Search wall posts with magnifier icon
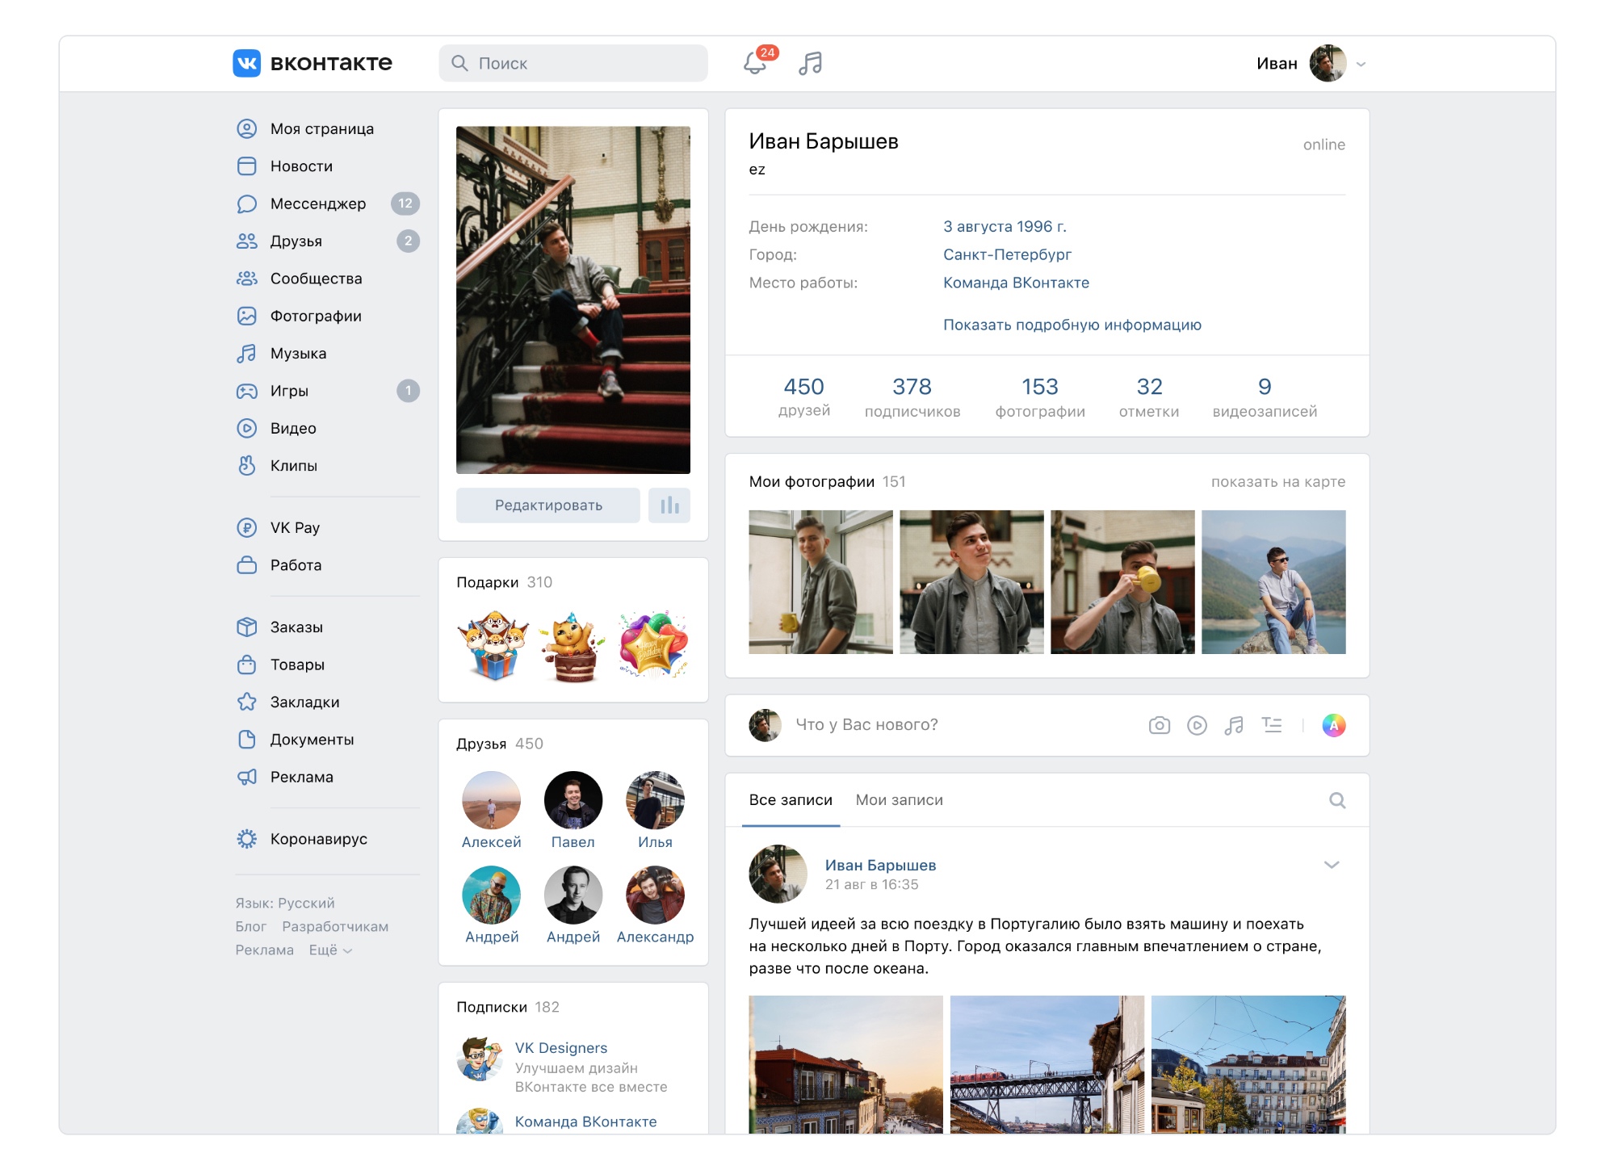The width and height of the screenshot is (1615, 1170). pos(1337,800)
